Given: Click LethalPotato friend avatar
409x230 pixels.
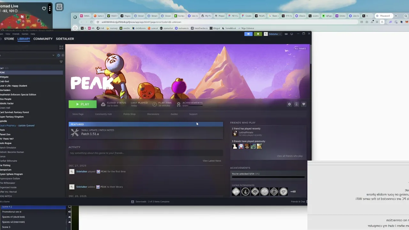Looking at the screenshot, I should (x=235, y=134).
